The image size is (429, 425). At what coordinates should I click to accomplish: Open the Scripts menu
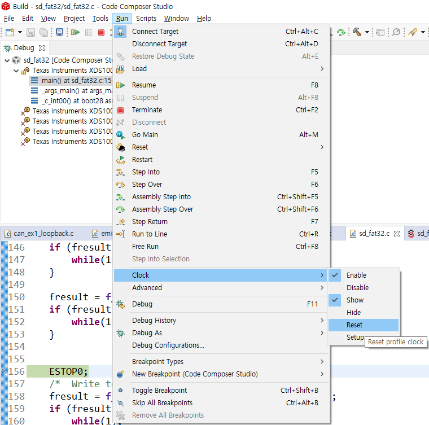tap(146, 19)
